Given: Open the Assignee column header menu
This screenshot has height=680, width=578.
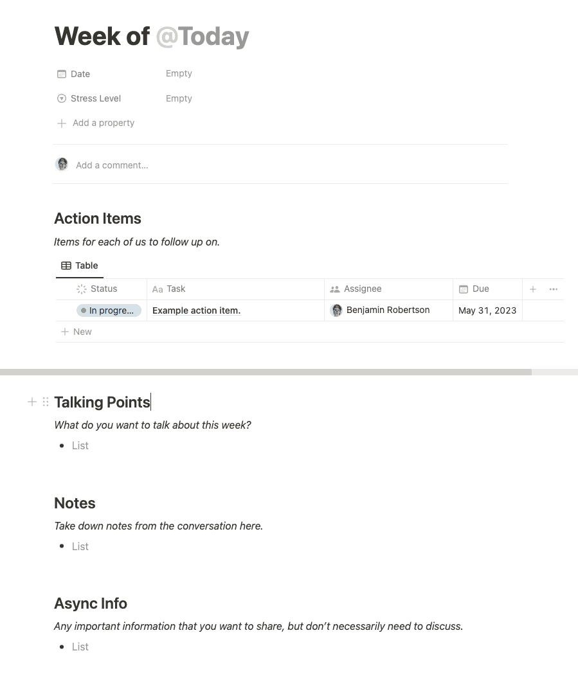Looking at the screenshot, I should (388, 289).
